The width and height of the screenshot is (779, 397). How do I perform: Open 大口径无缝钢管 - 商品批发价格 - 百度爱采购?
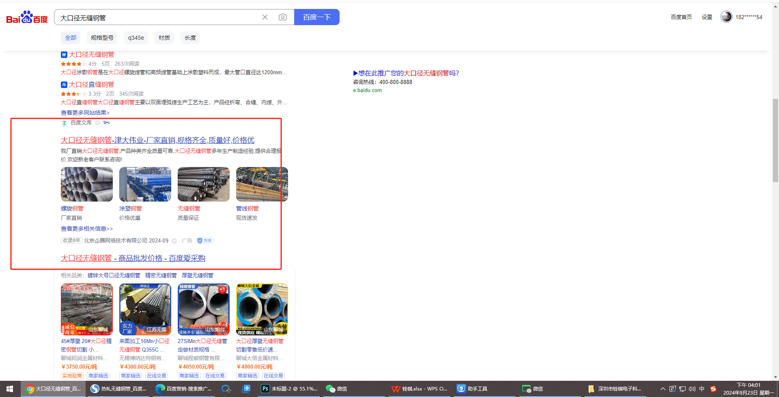(x=133, y=258)
